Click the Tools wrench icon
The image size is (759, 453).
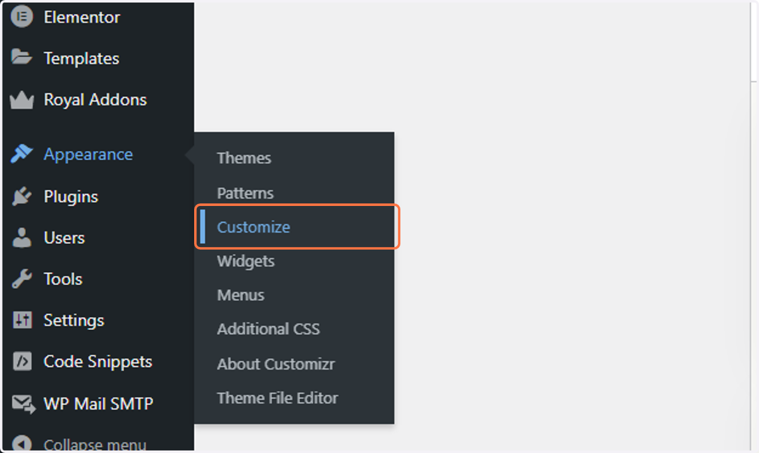(x=22, y=279)
